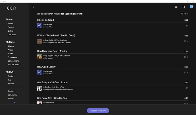This screenshot has width=196, height=115.
Task: Click the It Feels So Good track title
Action: click(x=45, y=20)
